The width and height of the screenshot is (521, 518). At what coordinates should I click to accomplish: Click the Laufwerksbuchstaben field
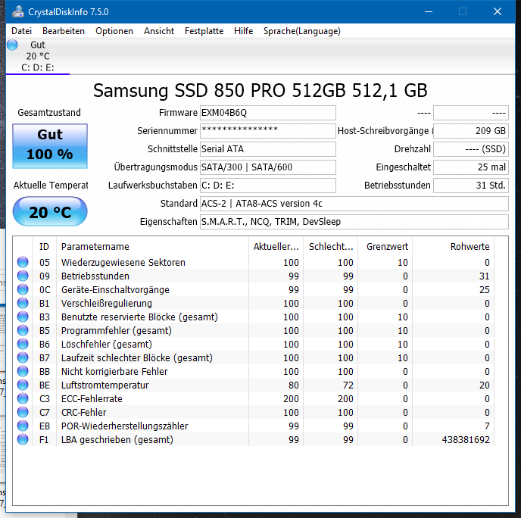click(x=268, y=185)
